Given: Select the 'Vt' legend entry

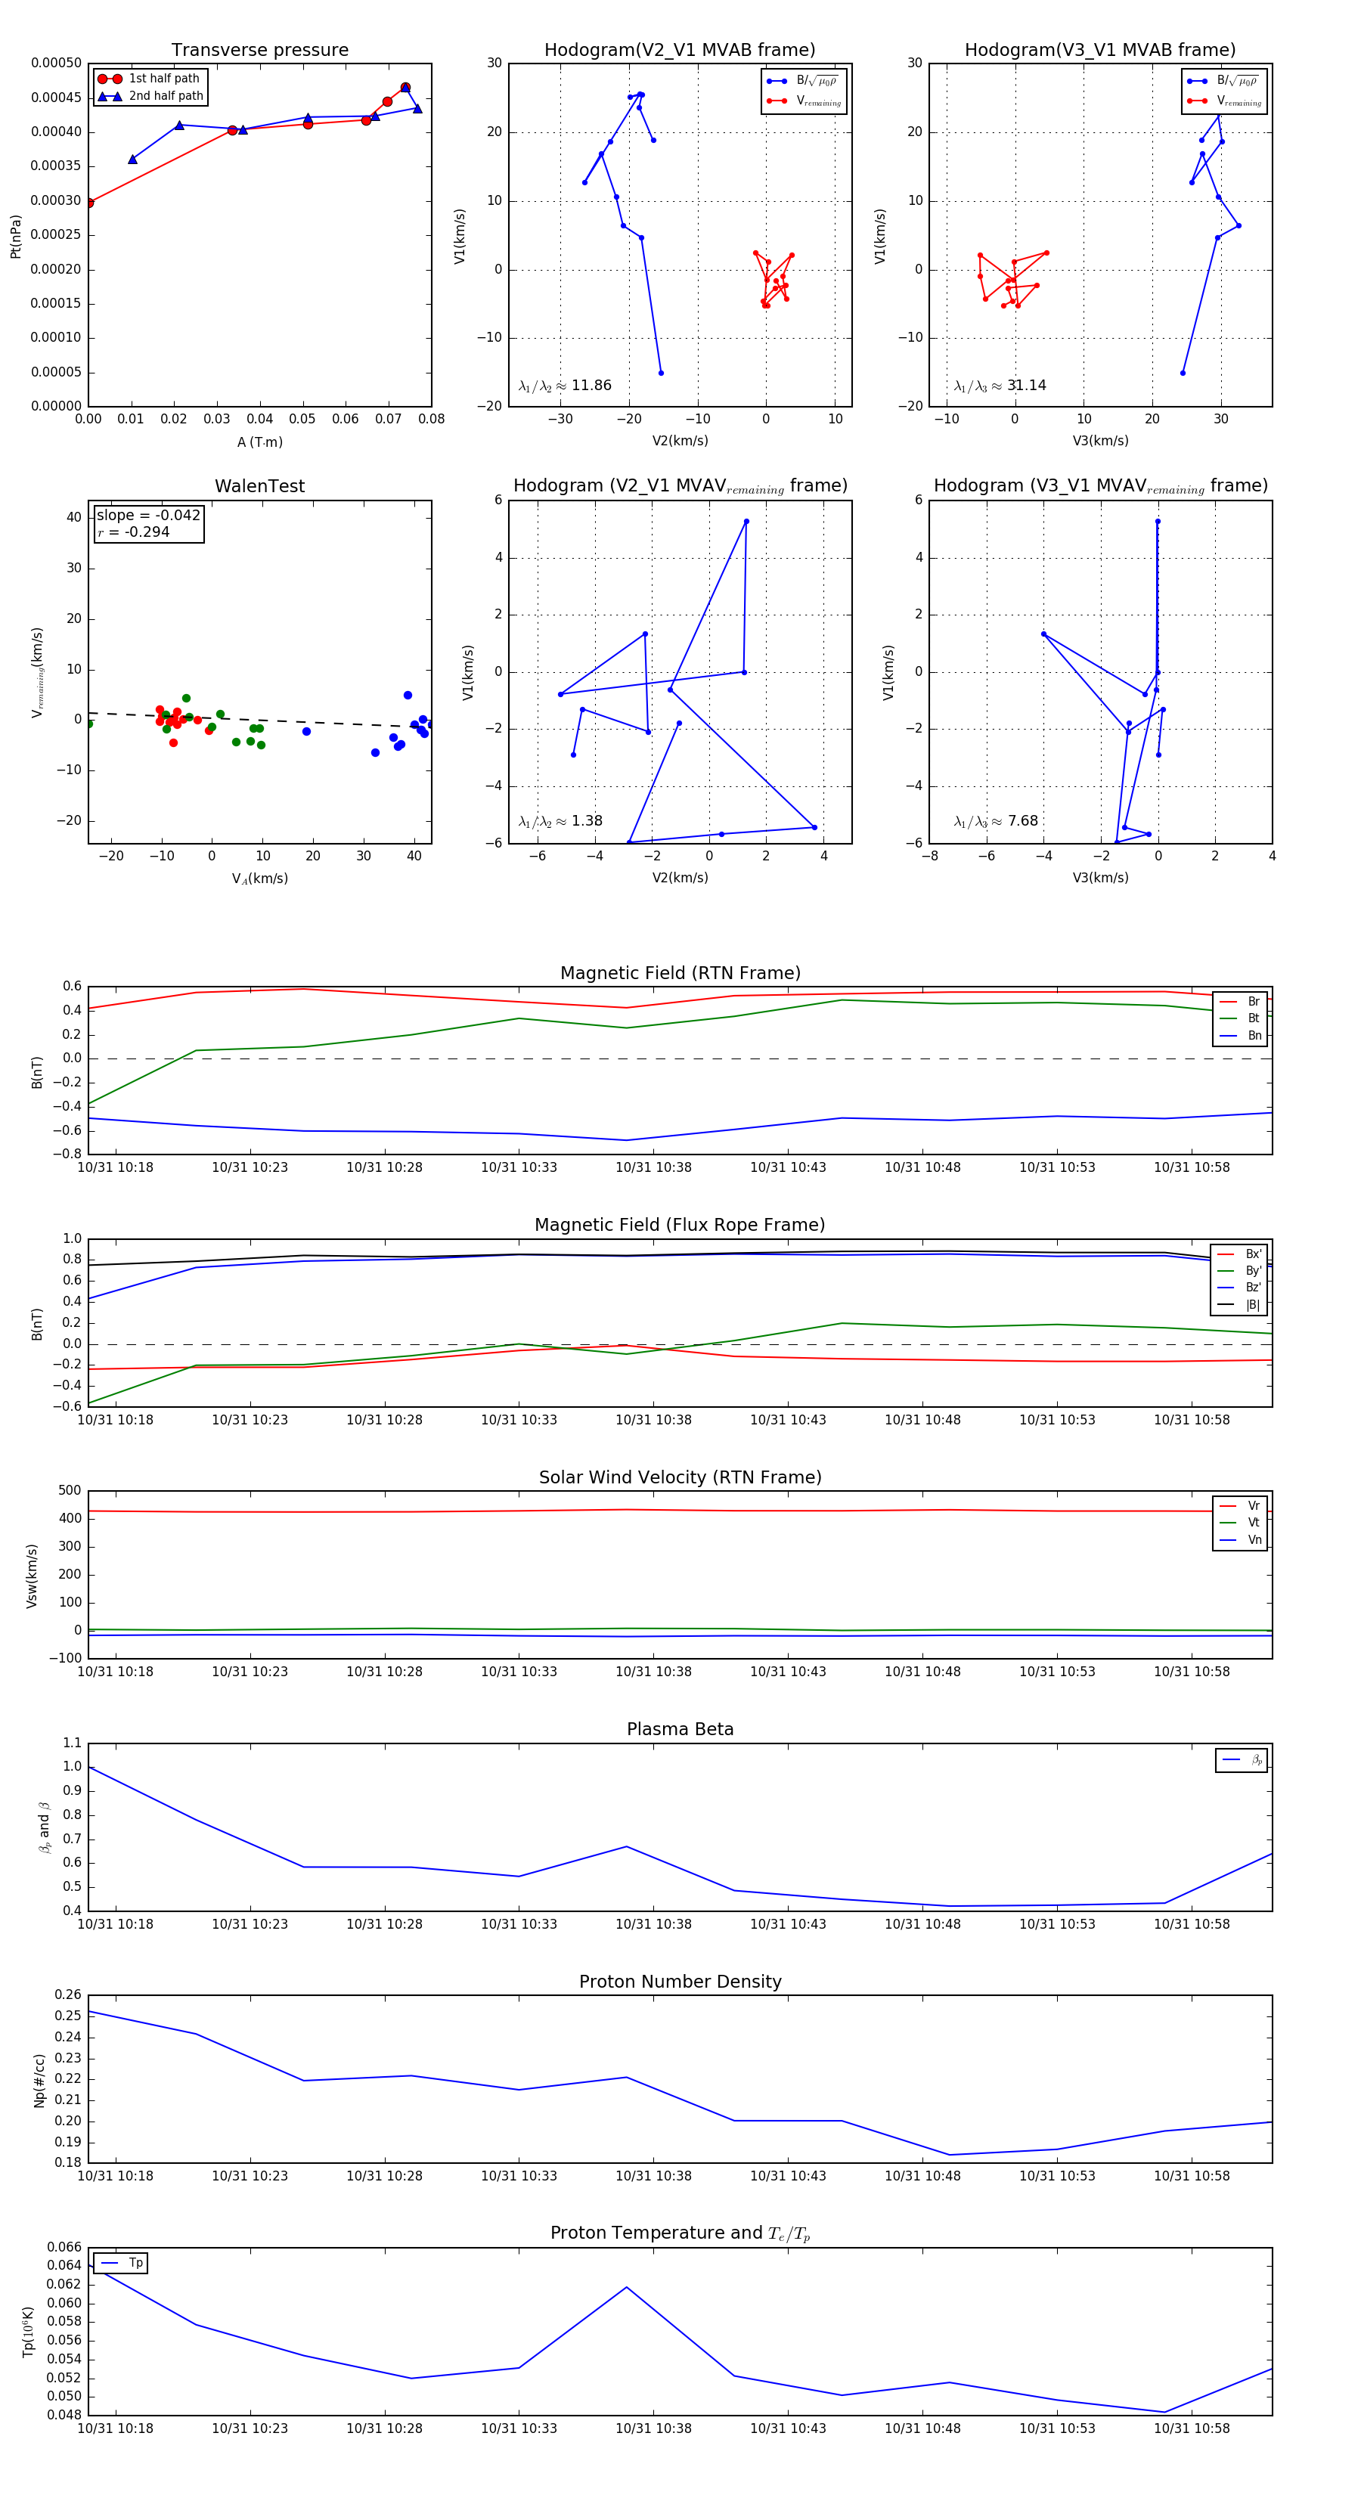Looking at the screenshot, I should point(1240,1523).
